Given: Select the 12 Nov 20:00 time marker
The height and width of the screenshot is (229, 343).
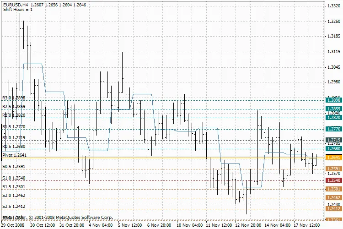Looking at the screenshot, I should tap(248, 225).
